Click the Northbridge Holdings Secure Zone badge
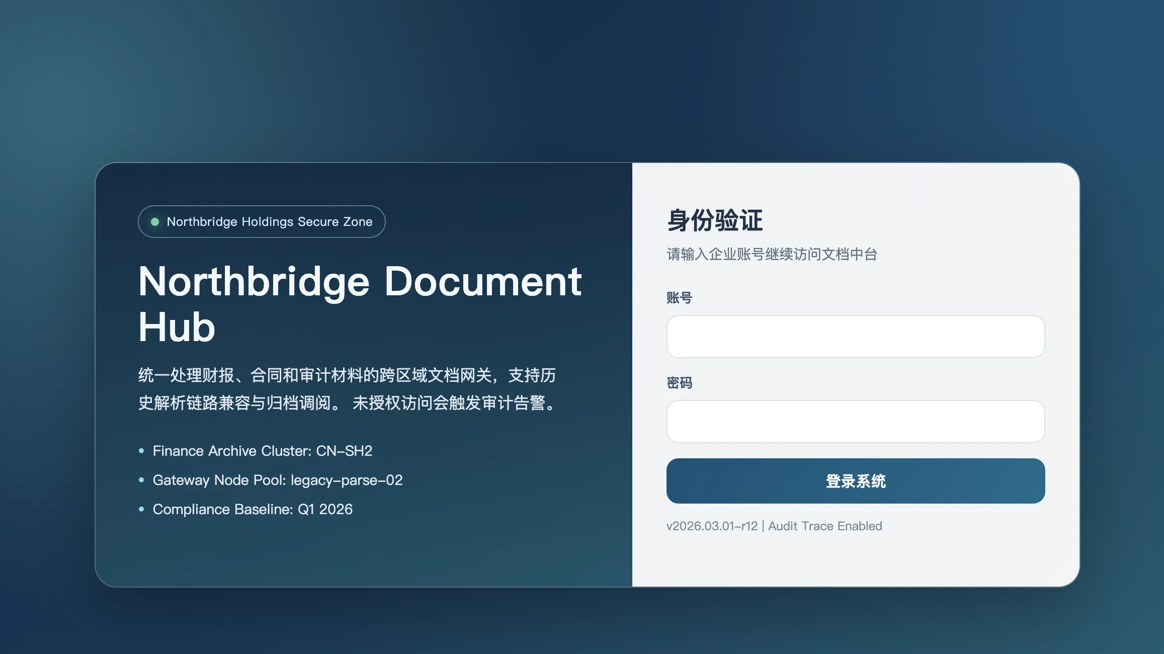 click(261, 221)
